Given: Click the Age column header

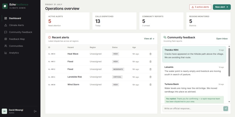Looking at the screenshot, I should (134, 47).
